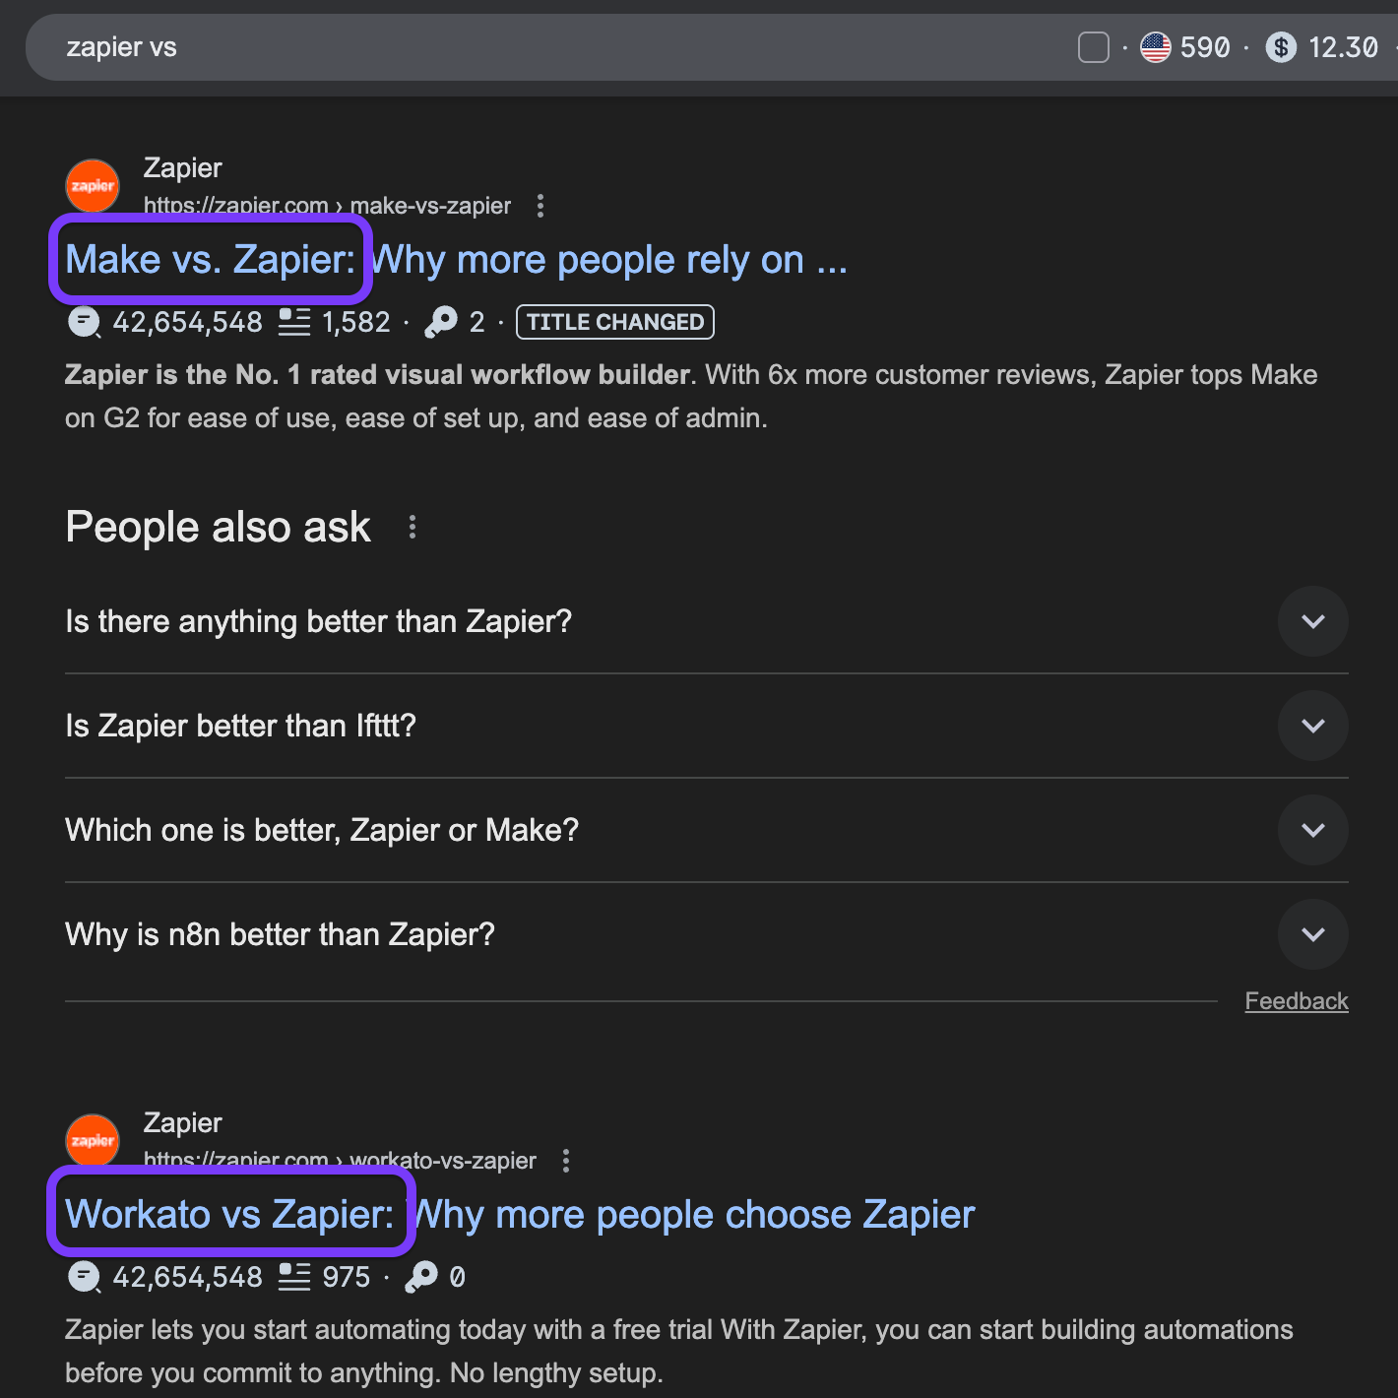
Task: Click key icon under Make vs. Zapier result
Action: [x=440, y=322]
